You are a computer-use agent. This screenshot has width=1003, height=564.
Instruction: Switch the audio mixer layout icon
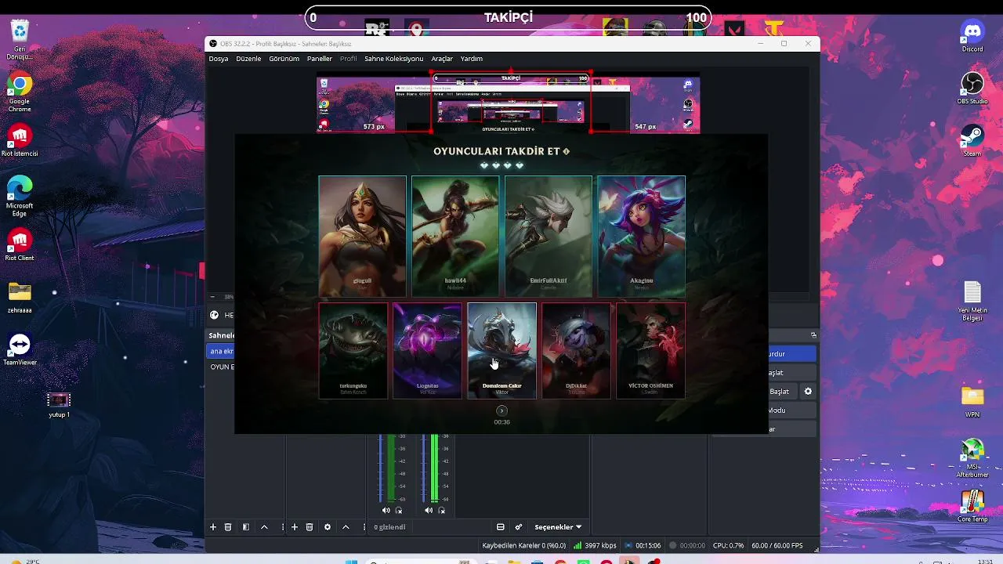coord(501,527)
